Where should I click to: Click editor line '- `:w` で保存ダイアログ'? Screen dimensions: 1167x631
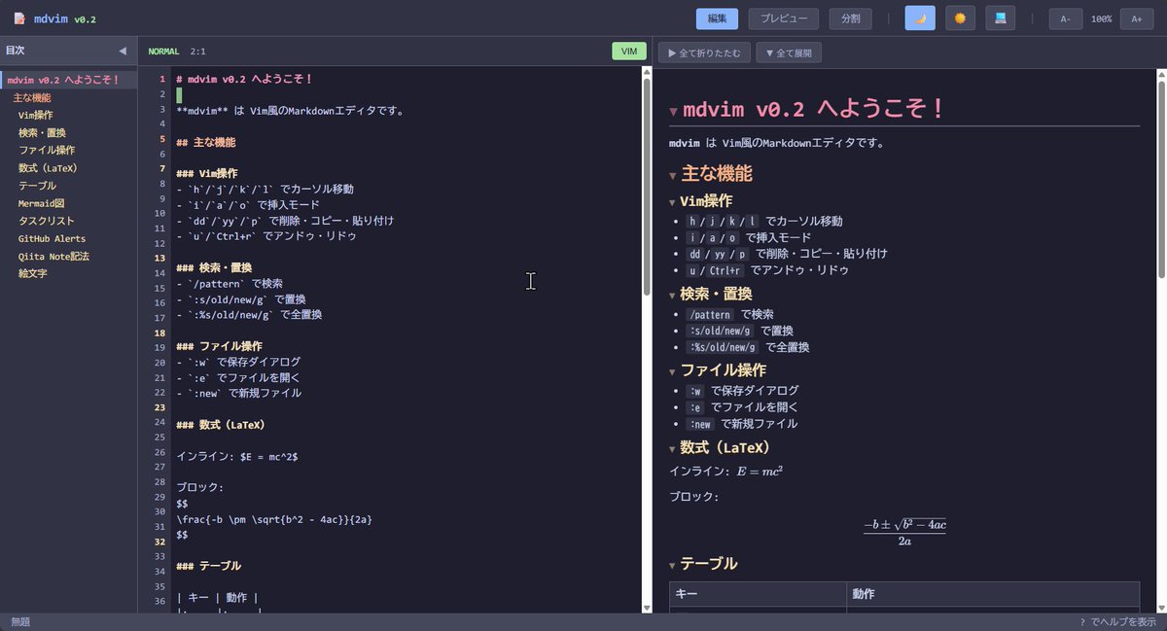point(238,362)
